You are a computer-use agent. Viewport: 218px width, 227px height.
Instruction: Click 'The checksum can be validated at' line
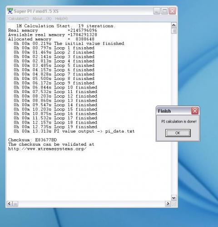point(51,144)
